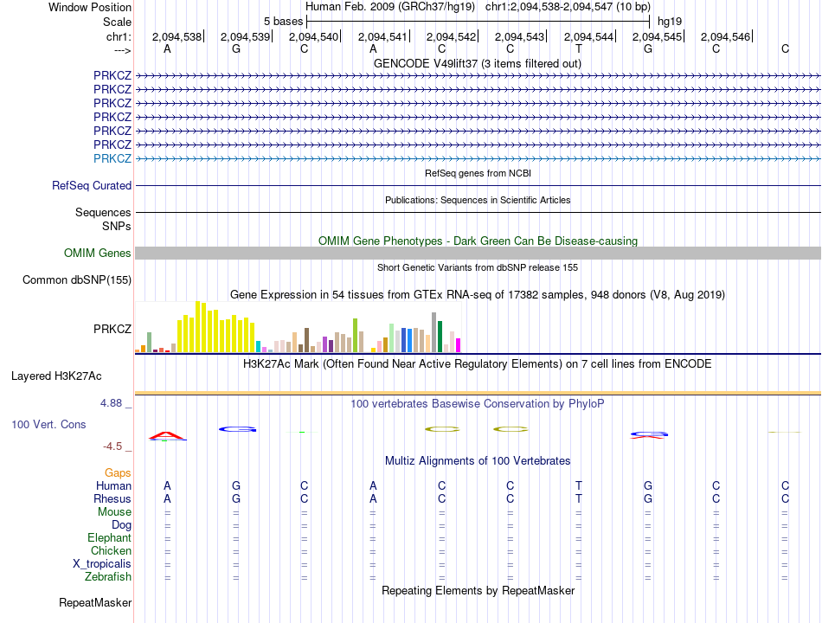Open Multiz Alignments of 100 Vertebrates title
Viewport: 822px width, 623px height.
[x=478, y=461]
